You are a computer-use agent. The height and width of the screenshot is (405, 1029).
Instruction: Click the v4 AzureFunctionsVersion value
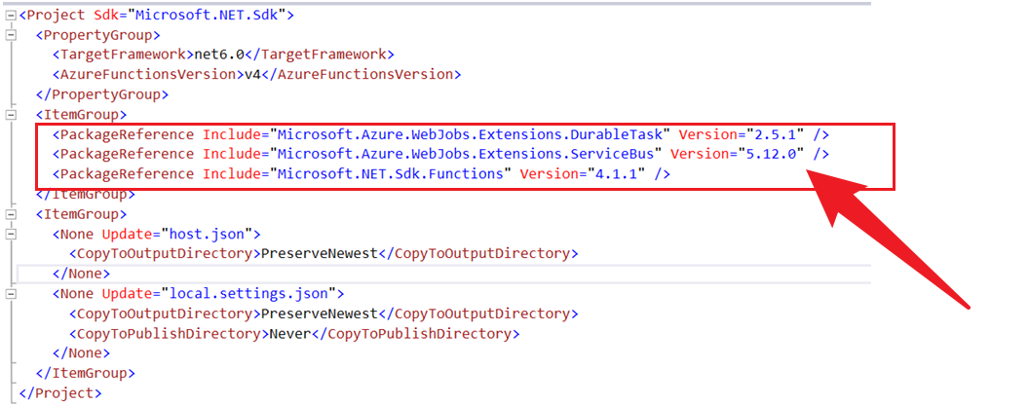click(248, 74)
